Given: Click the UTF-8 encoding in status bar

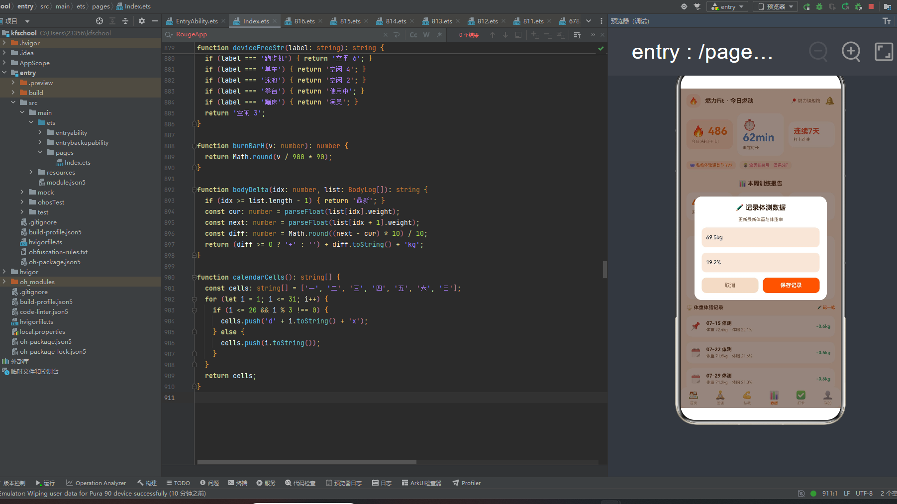Looking at the screenshot, I should tap(864, 494).
